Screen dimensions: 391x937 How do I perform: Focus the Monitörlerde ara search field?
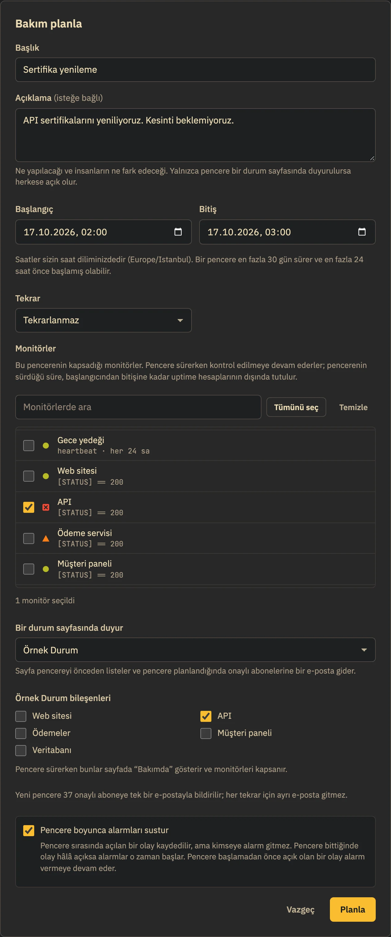click(138, 407)
